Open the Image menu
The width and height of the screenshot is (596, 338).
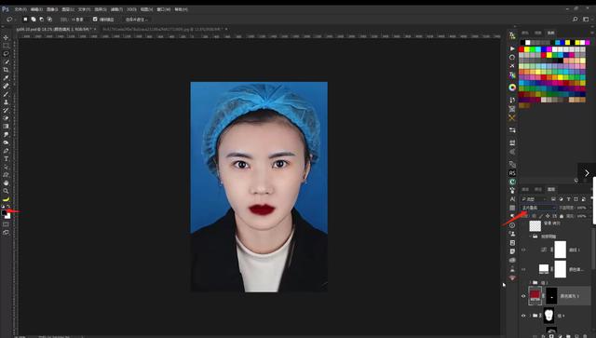click(x=52, y=9)
